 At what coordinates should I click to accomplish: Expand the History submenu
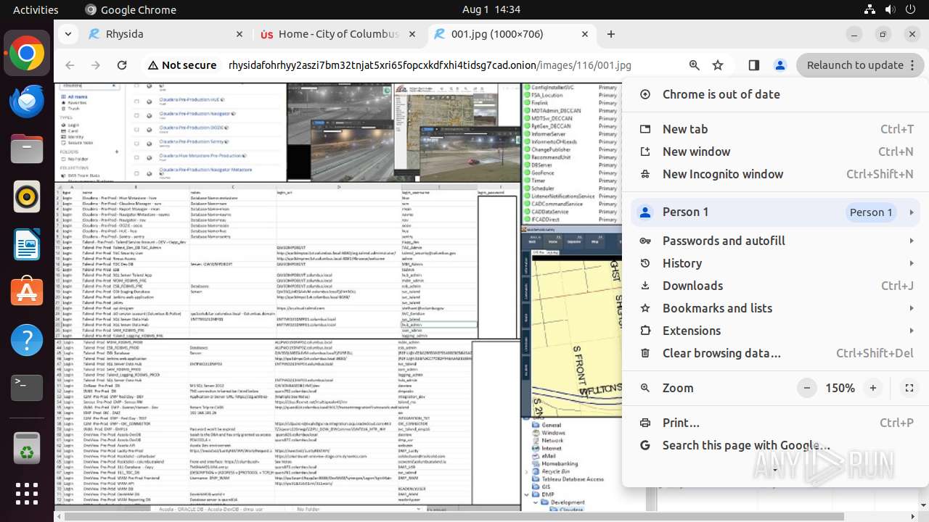coord(775,263)
